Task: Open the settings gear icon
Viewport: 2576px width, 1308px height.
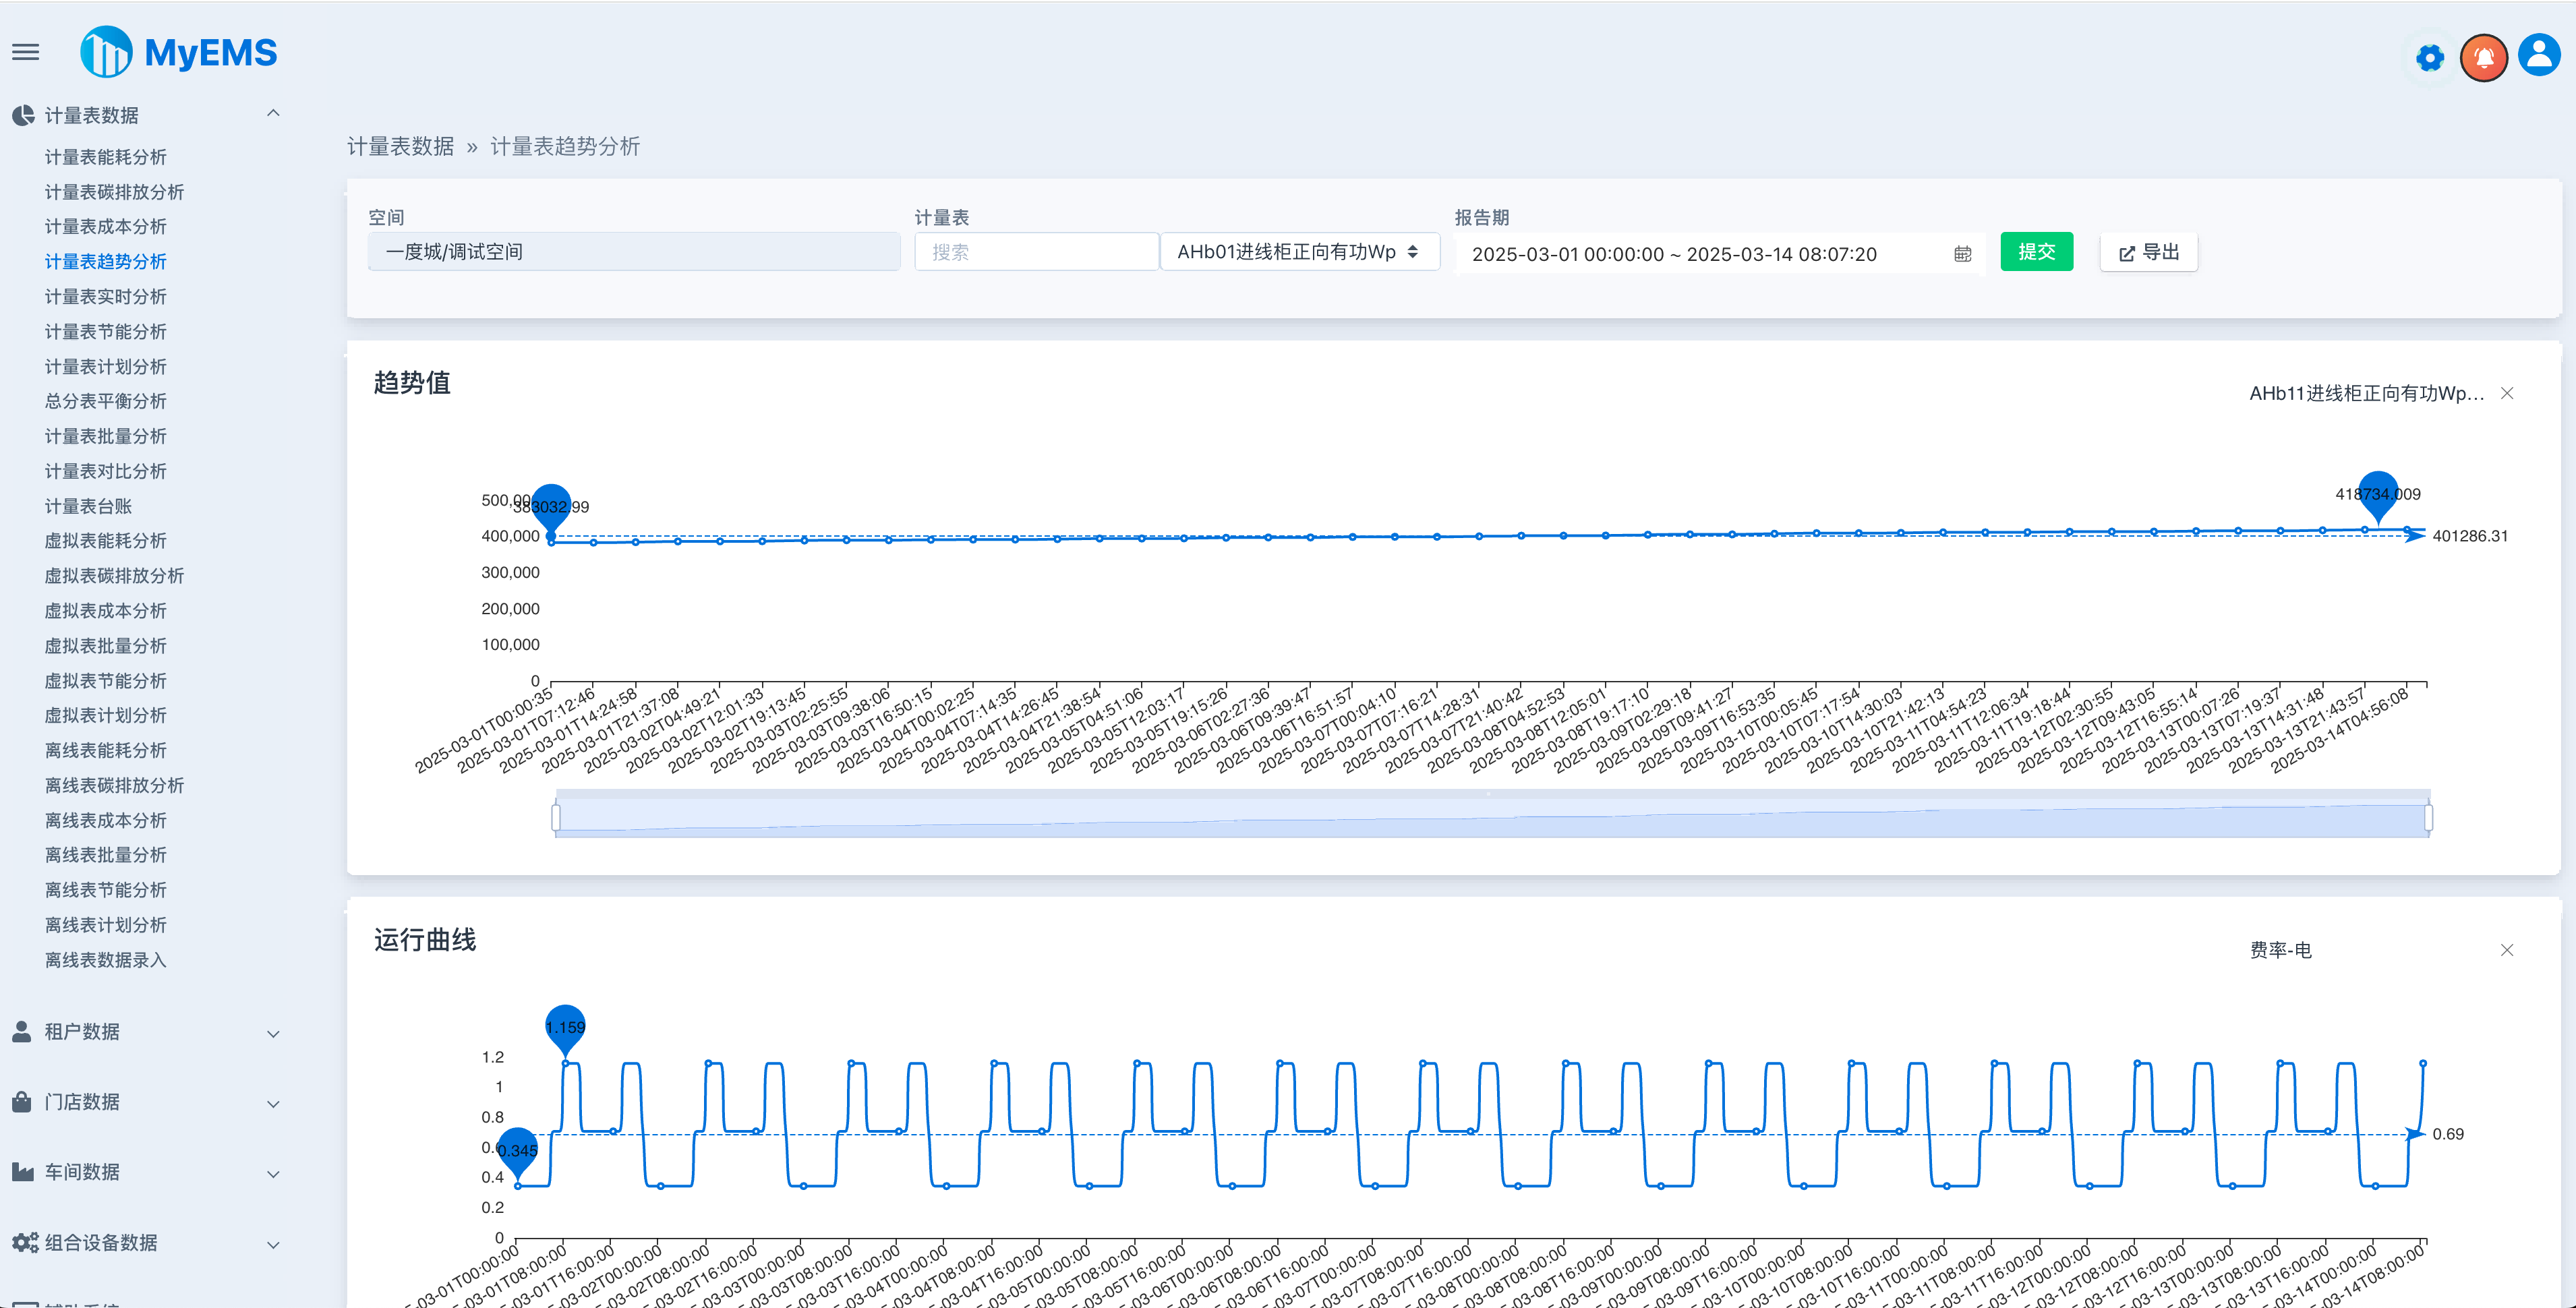Action: click(2429, 57)
